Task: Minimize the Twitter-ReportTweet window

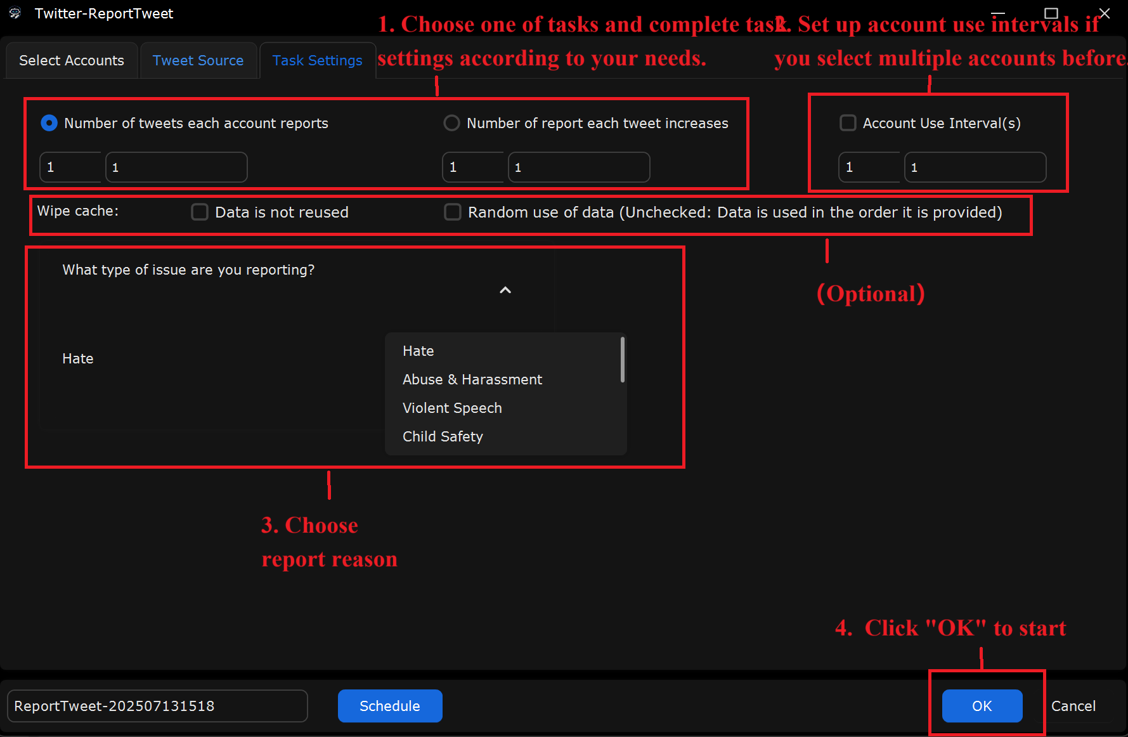Action: (x=998, y=13)
